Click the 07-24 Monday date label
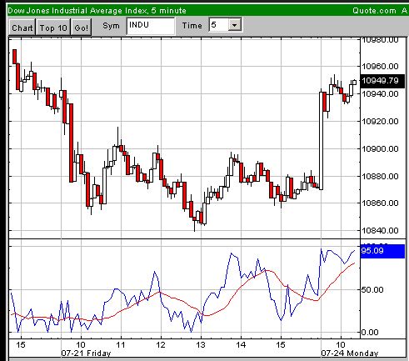 coord(350,353)
